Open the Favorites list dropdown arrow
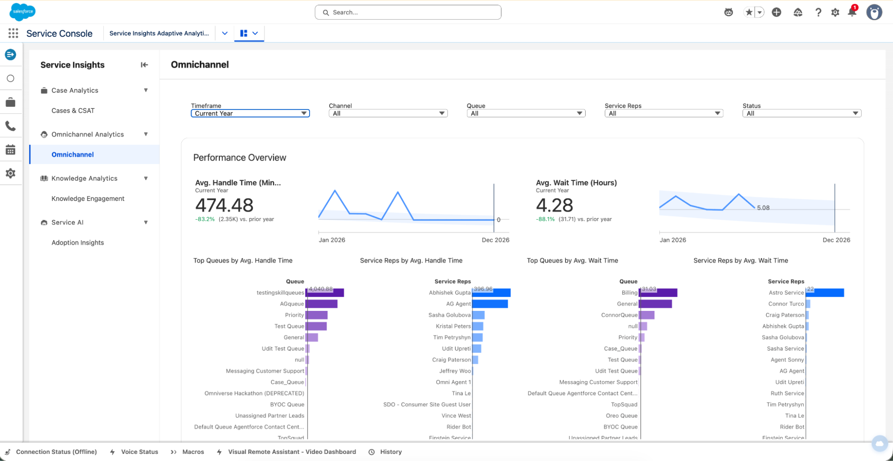The height and width of the screenshot is (461, 893). [x=759, y=13]
